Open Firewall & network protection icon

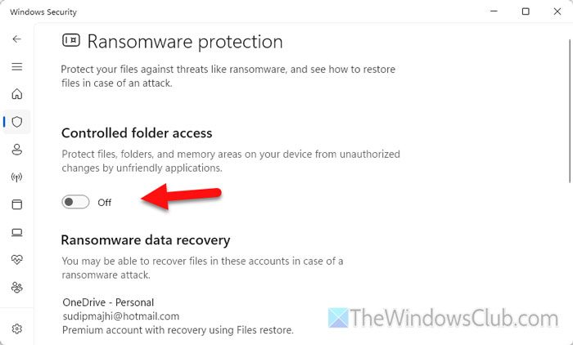pos(16,177)
